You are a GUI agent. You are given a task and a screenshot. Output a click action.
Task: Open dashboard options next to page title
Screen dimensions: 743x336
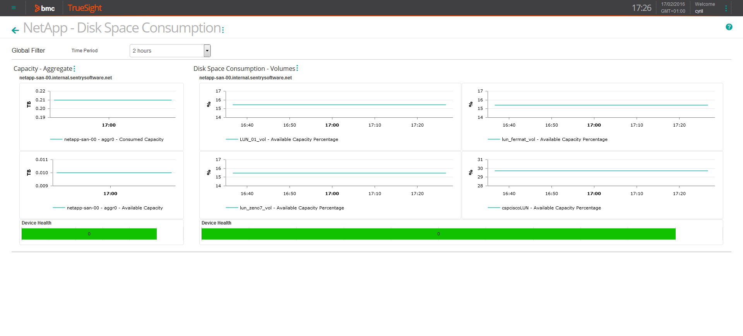point(223,29)
